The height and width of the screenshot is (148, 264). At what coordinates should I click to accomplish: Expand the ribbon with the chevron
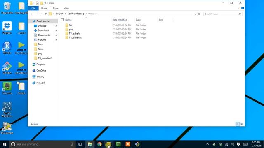point(238,8)
